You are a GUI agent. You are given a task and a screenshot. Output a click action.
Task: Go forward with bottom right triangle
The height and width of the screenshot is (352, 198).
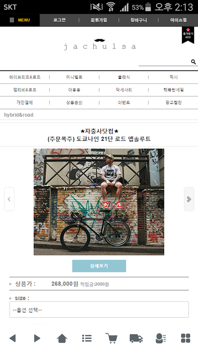pos(37,338)
